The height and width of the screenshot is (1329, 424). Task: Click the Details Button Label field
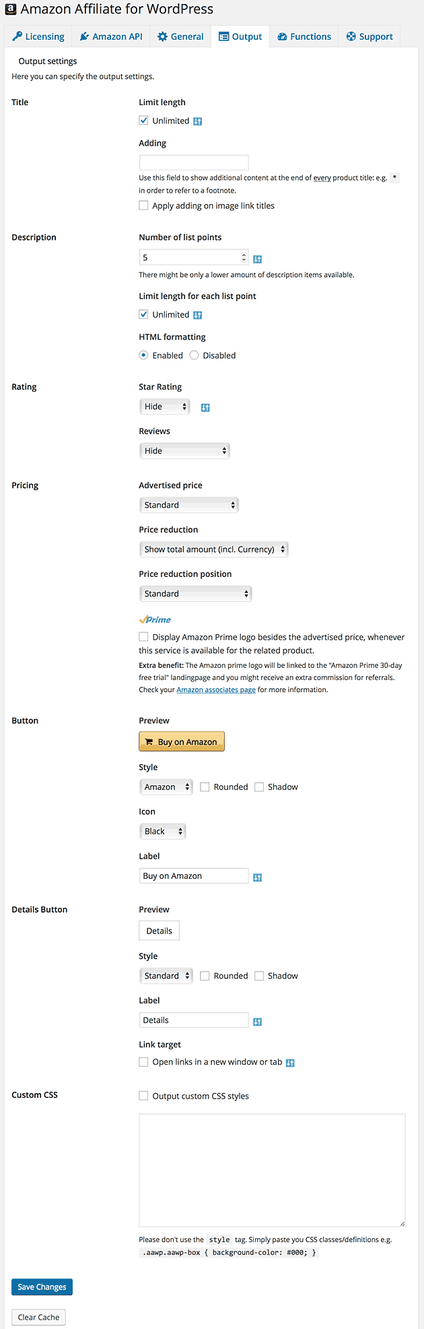[x=194, y=1020]
